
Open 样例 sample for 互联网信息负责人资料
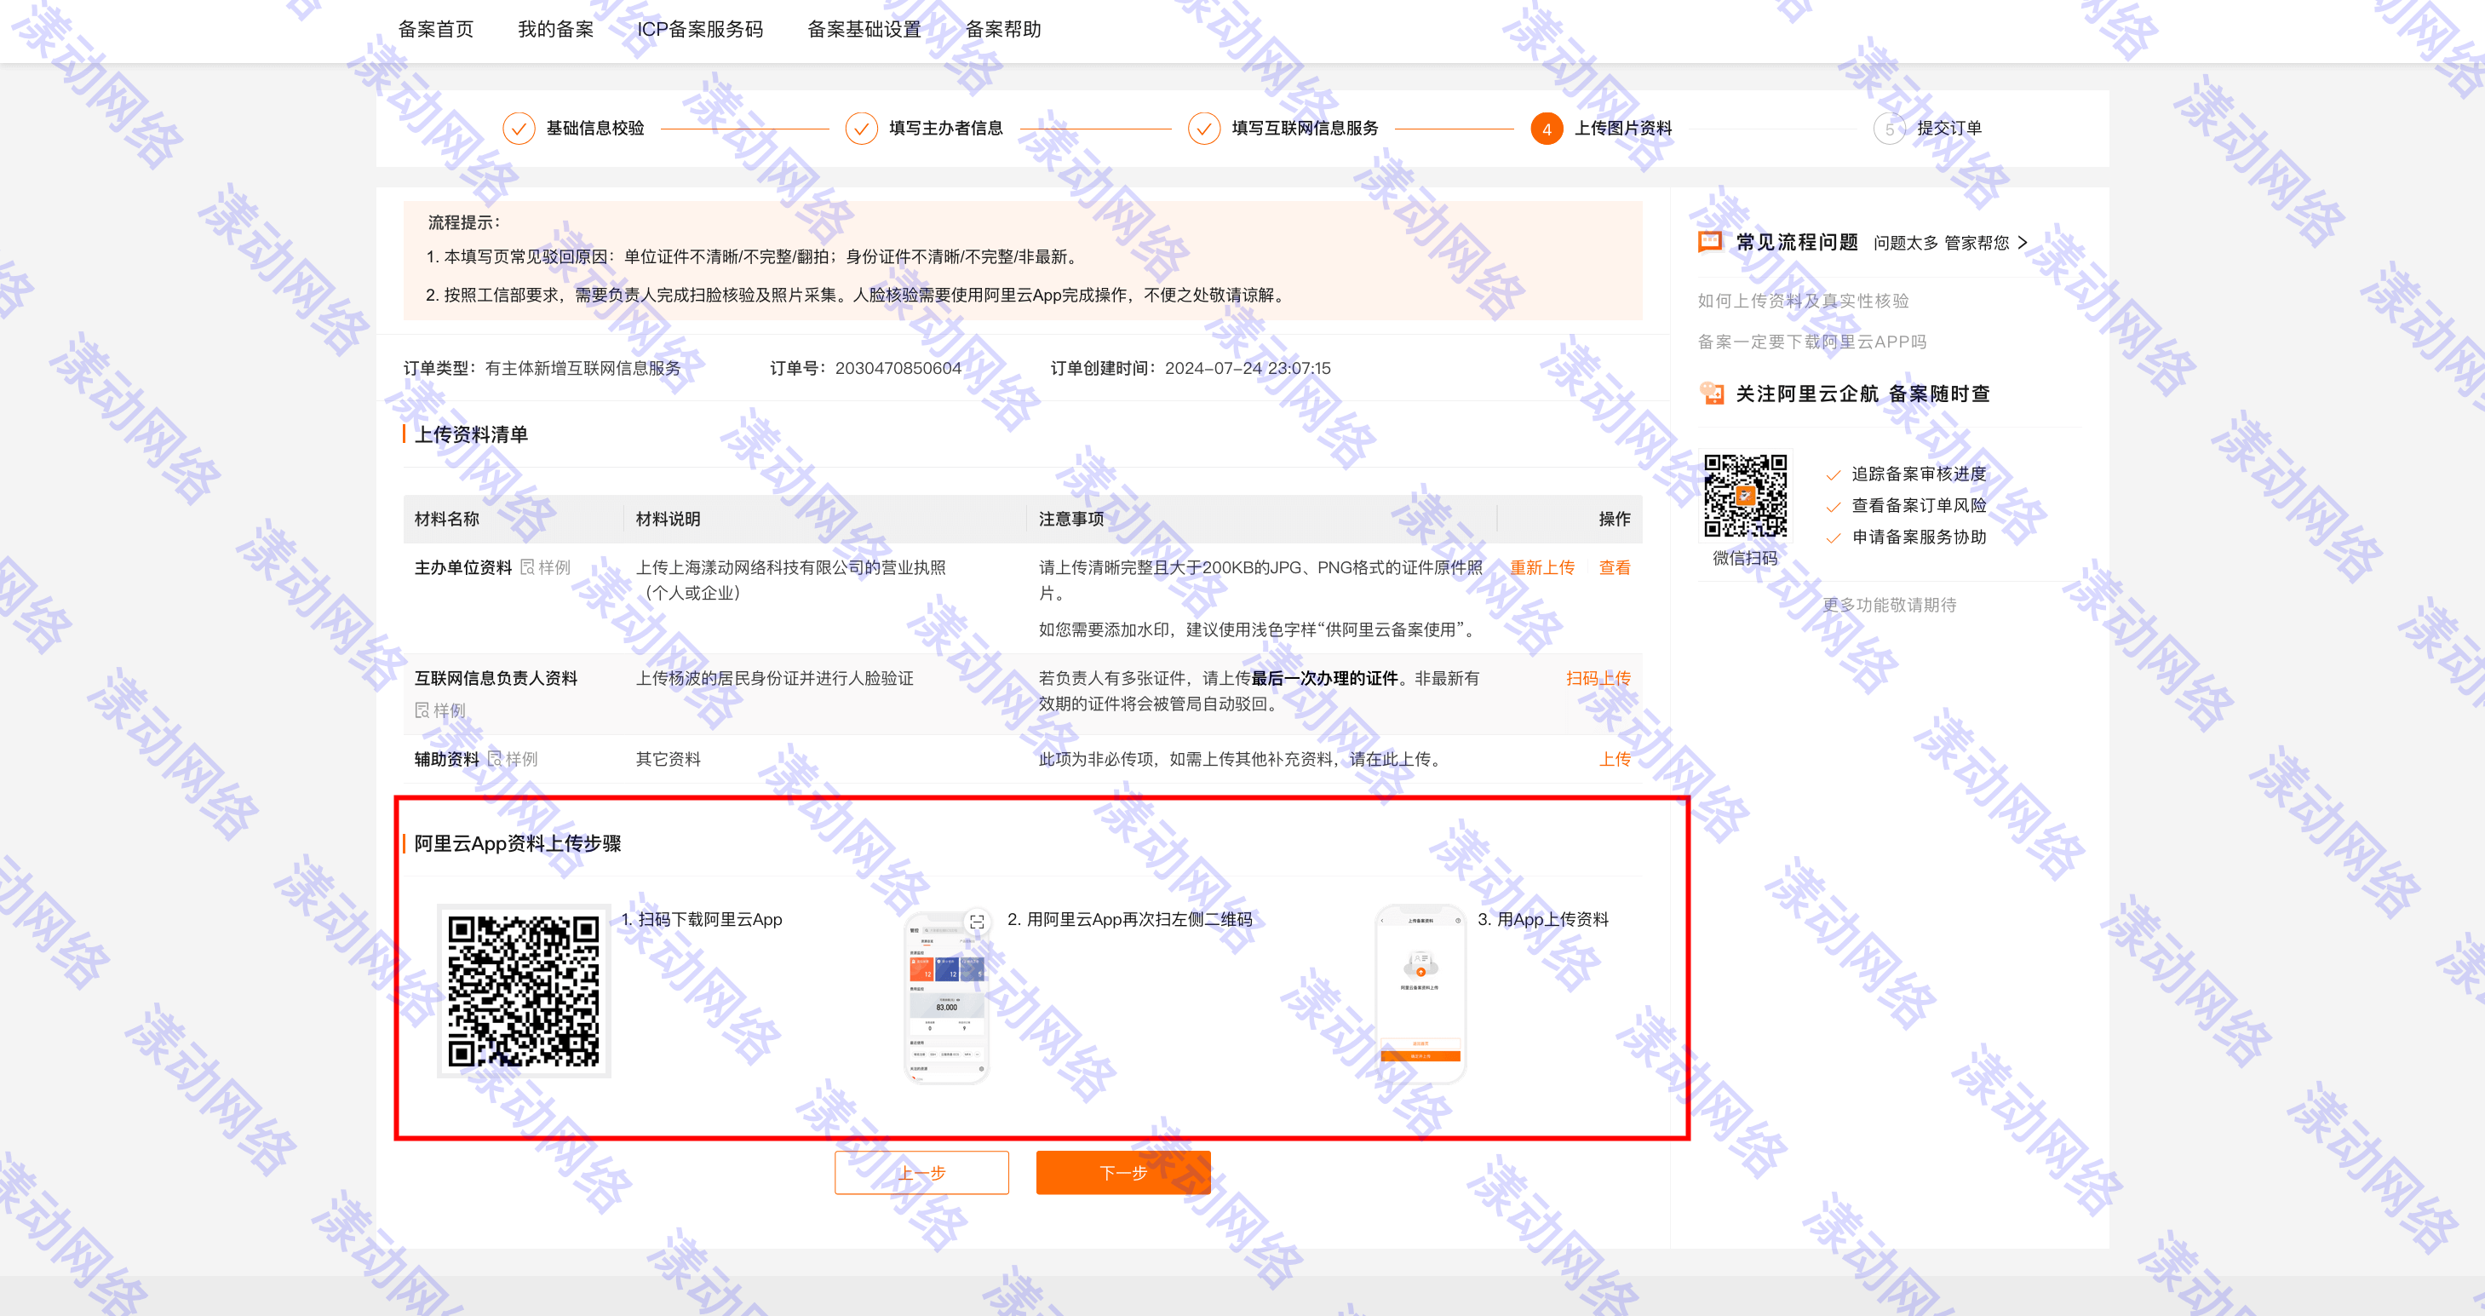440,710
